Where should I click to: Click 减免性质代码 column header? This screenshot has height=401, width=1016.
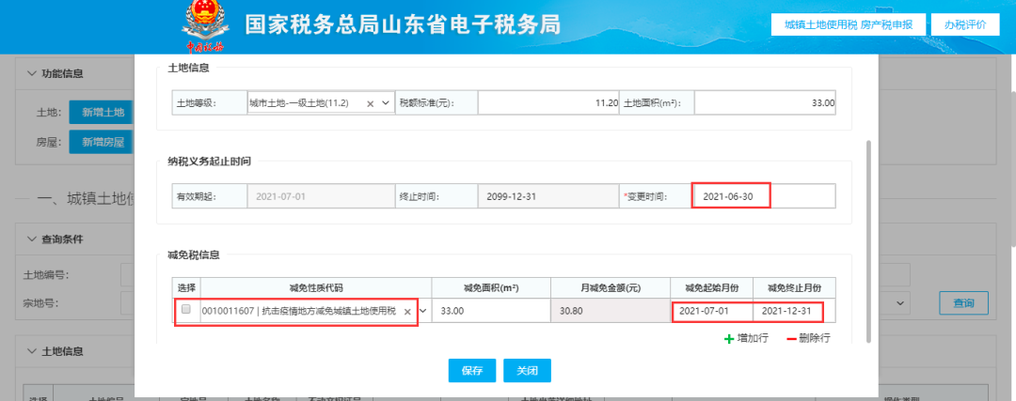316,287
